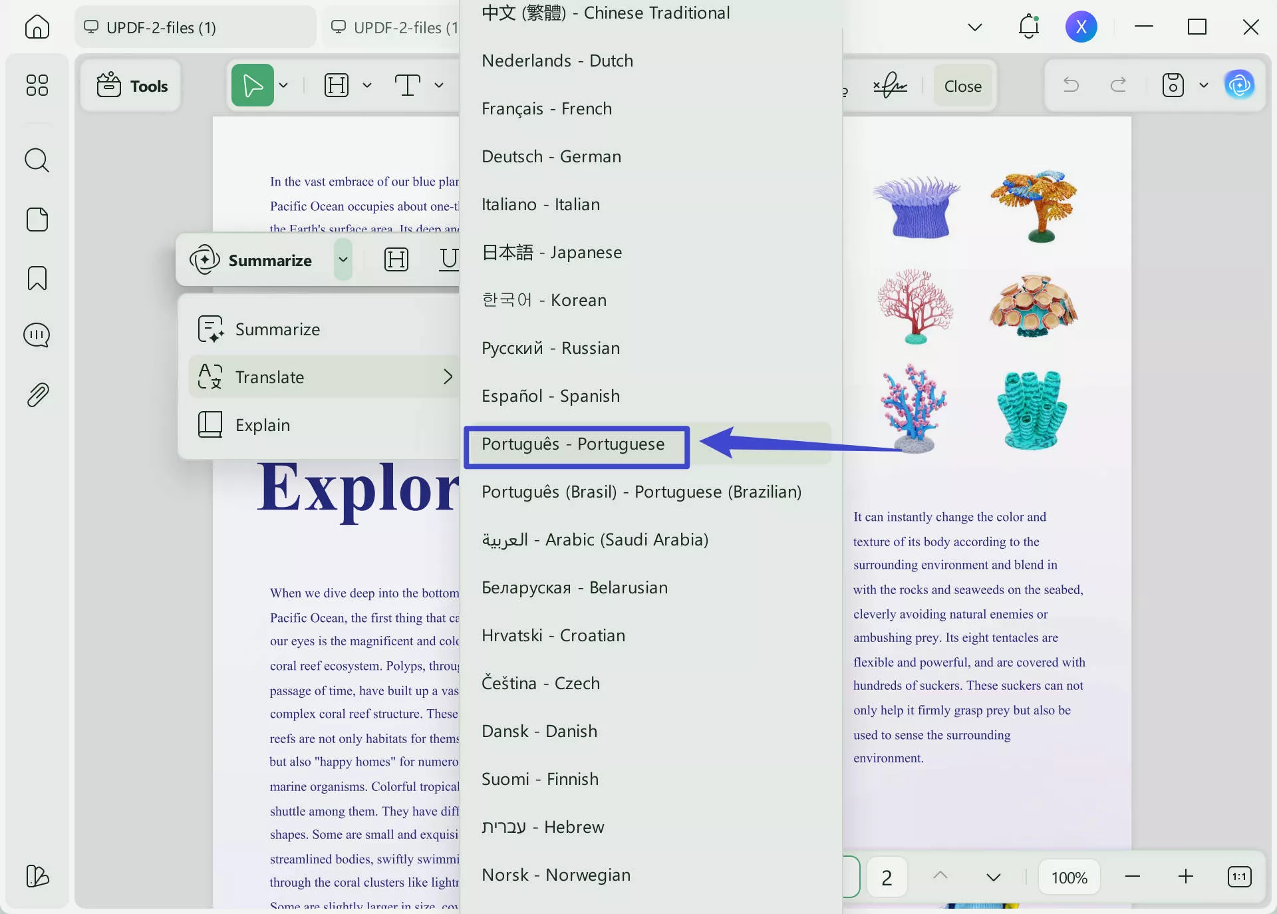Click the page number field
The height and width of the screenshot is (914, 1277).
pyautogui.click(x=887, y=877)
